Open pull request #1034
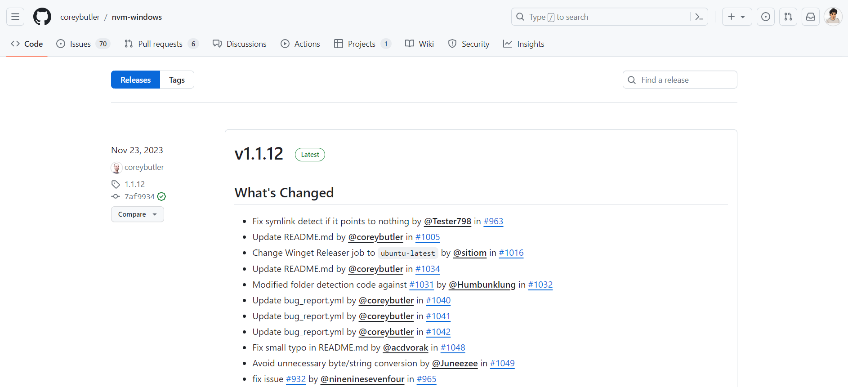Viewport: 848px width, 387px height. [428, 269]
